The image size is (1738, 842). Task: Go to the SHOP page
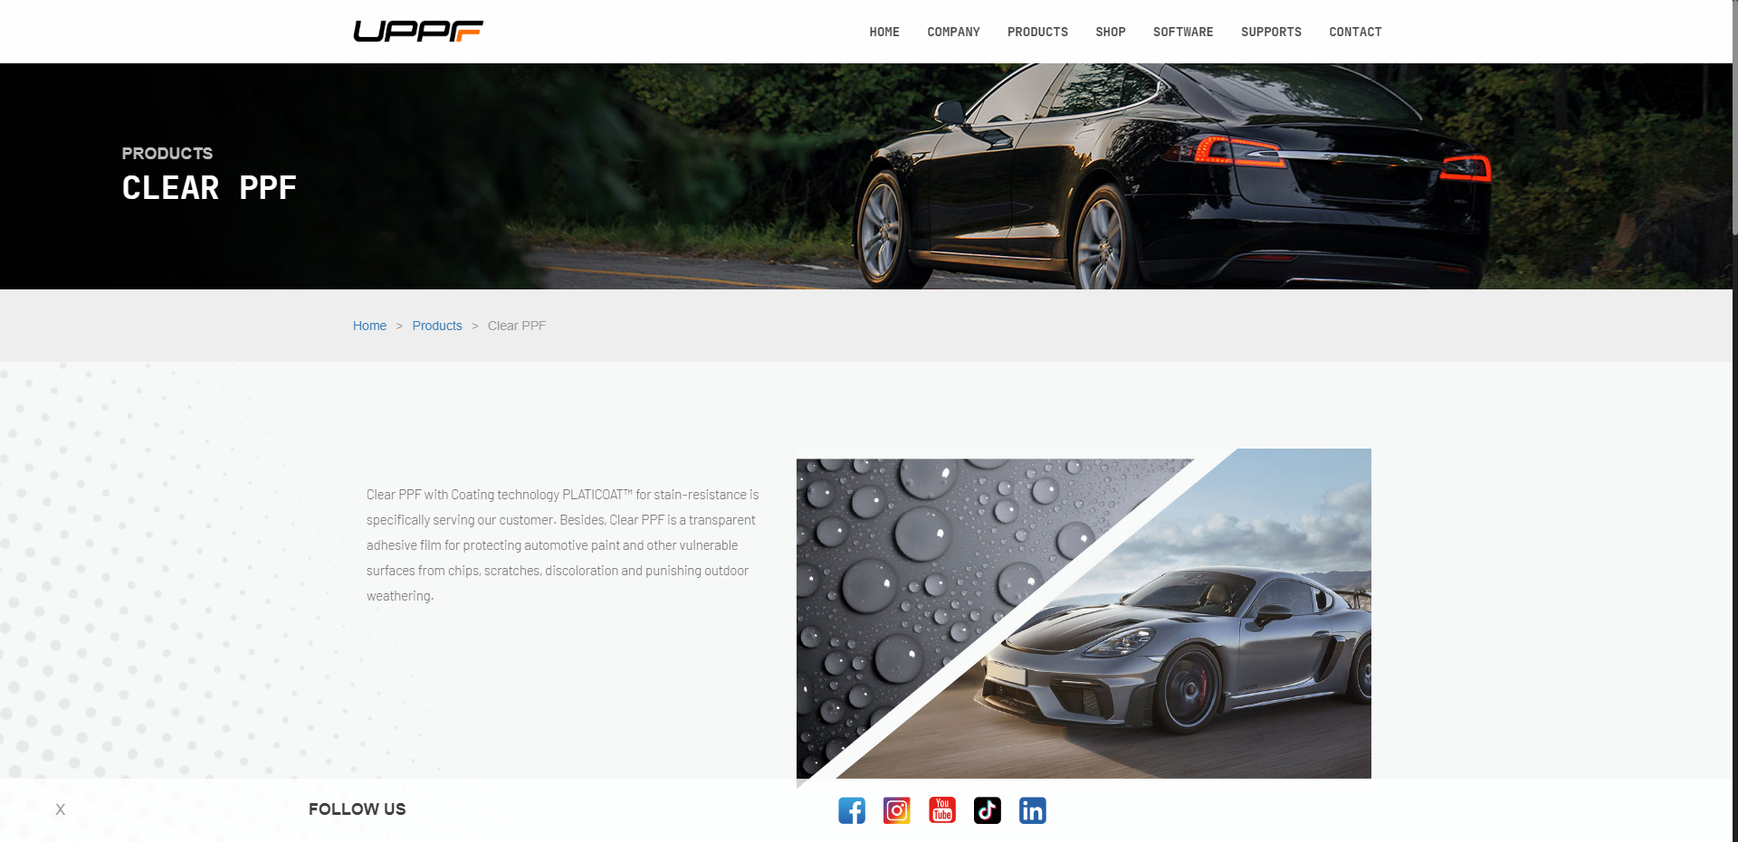(x=1111, y=32)
